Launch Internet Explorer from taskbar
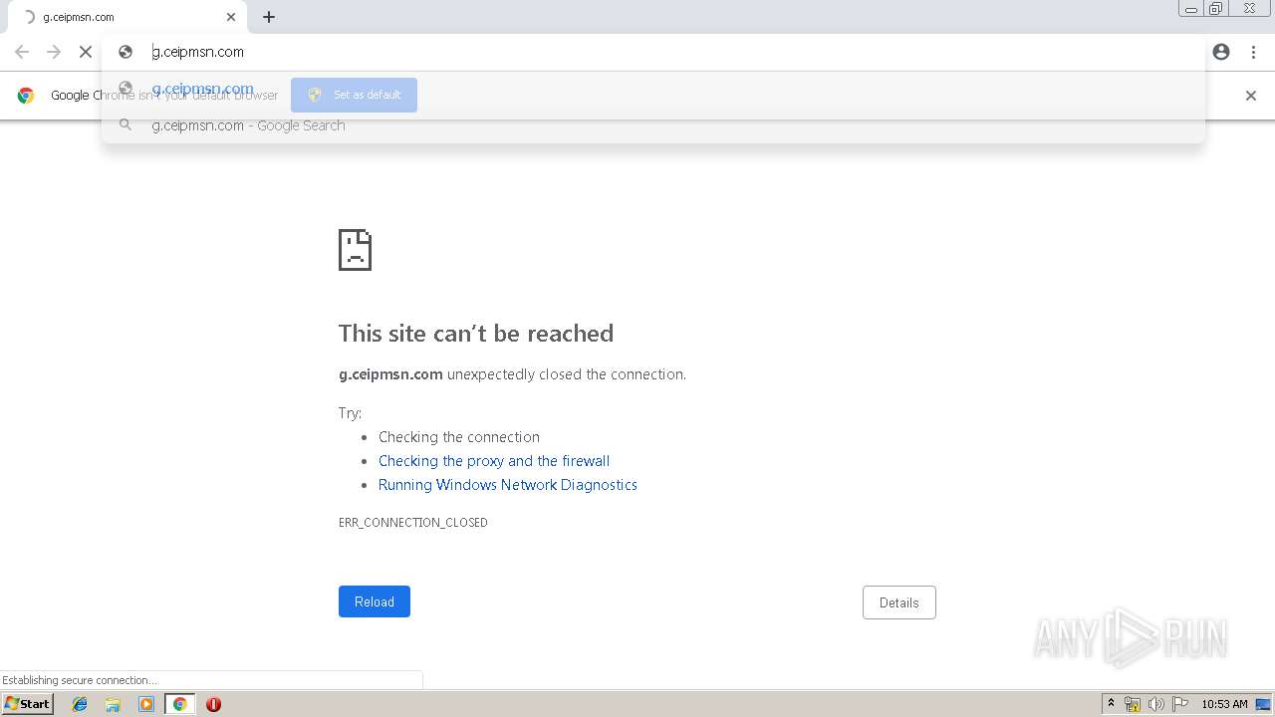The image size is (1275, 717). [80, 704]
